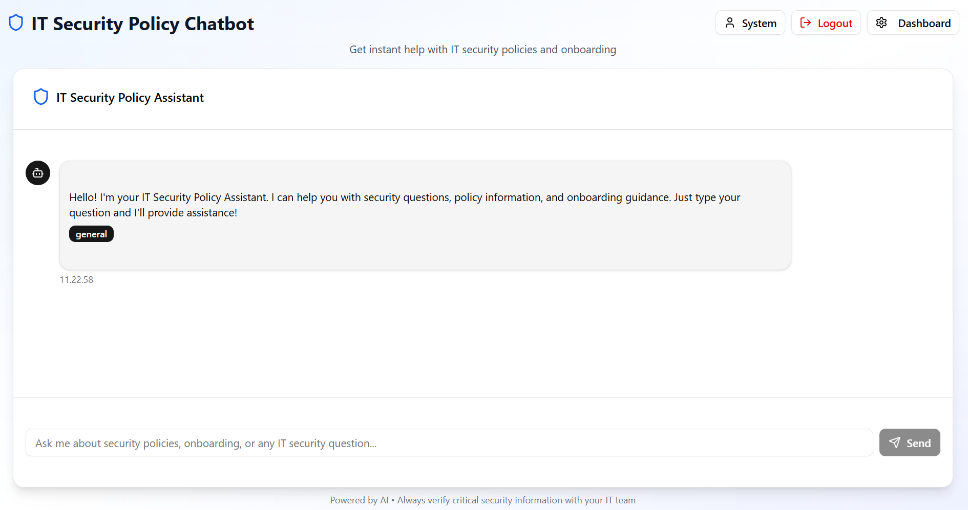968x510 pixels.
Task: Log out with the red Logout button
Action: tap(826, 23)
